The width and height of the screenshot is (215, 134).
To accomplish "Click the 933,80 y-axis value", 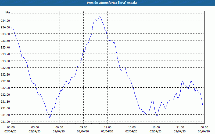I will pos(5,34).
